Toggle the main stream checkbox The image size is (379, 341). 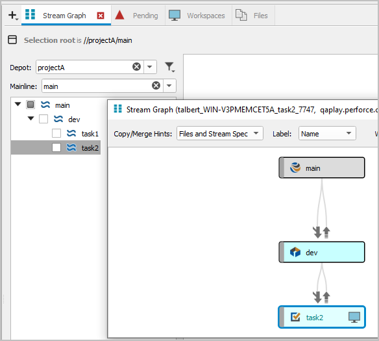[x=31, y=105]
